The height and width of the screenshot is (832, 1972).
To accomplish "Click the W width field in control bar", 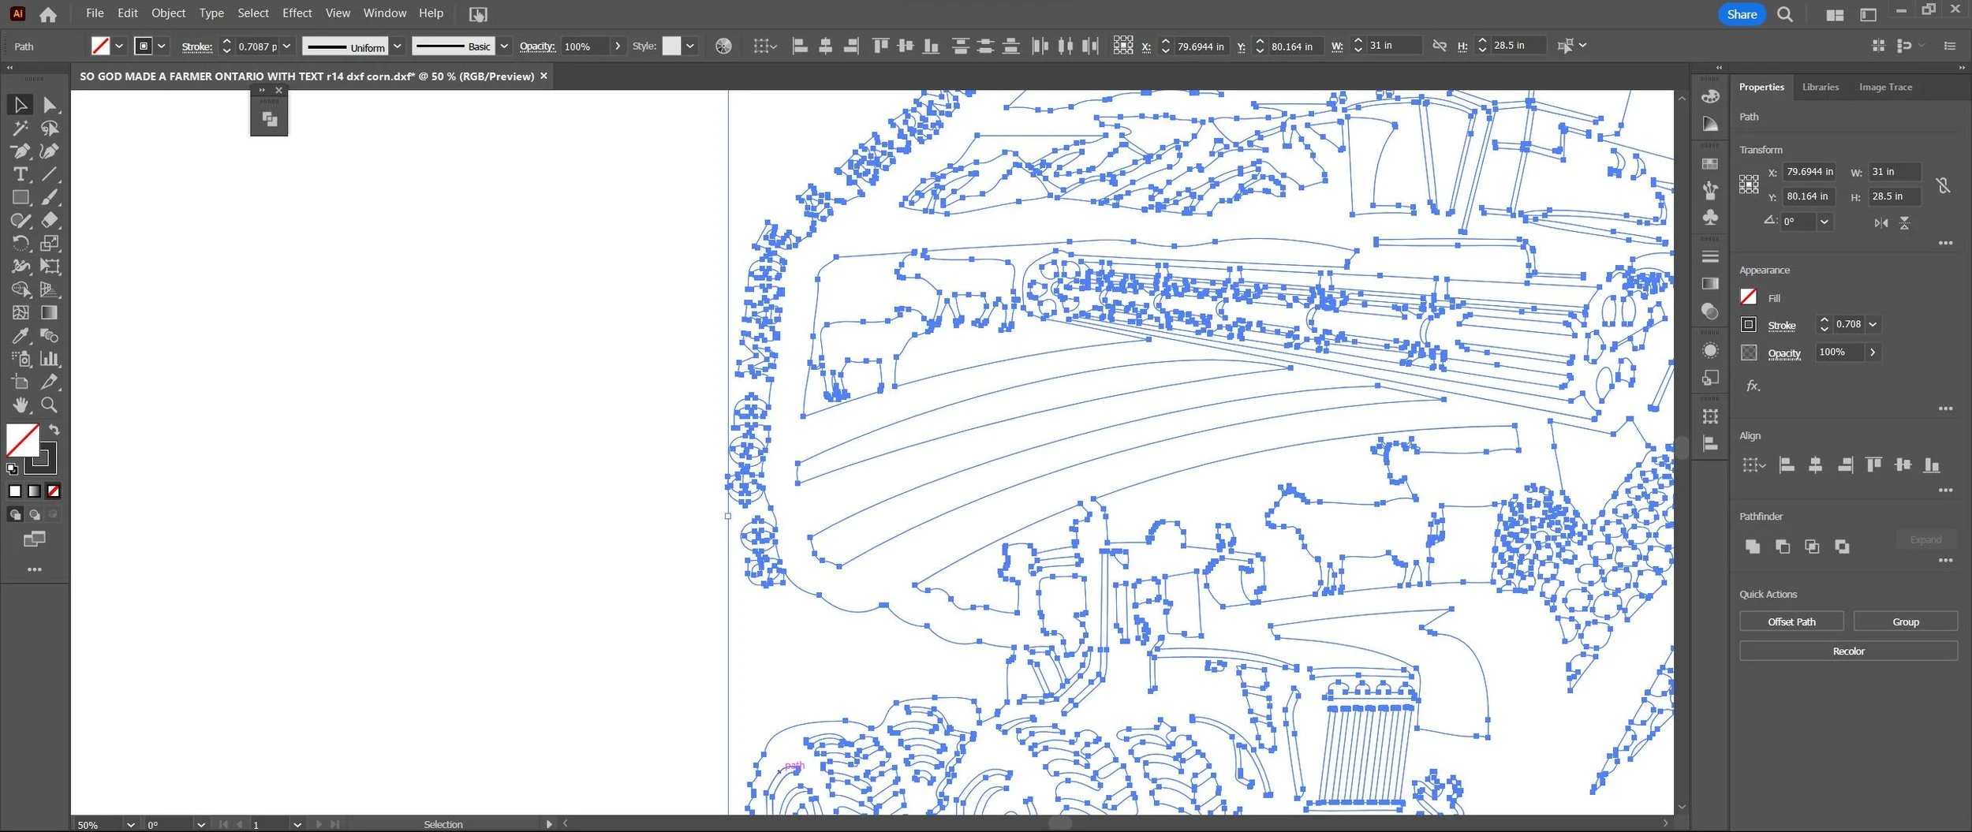I will 1394,46.
